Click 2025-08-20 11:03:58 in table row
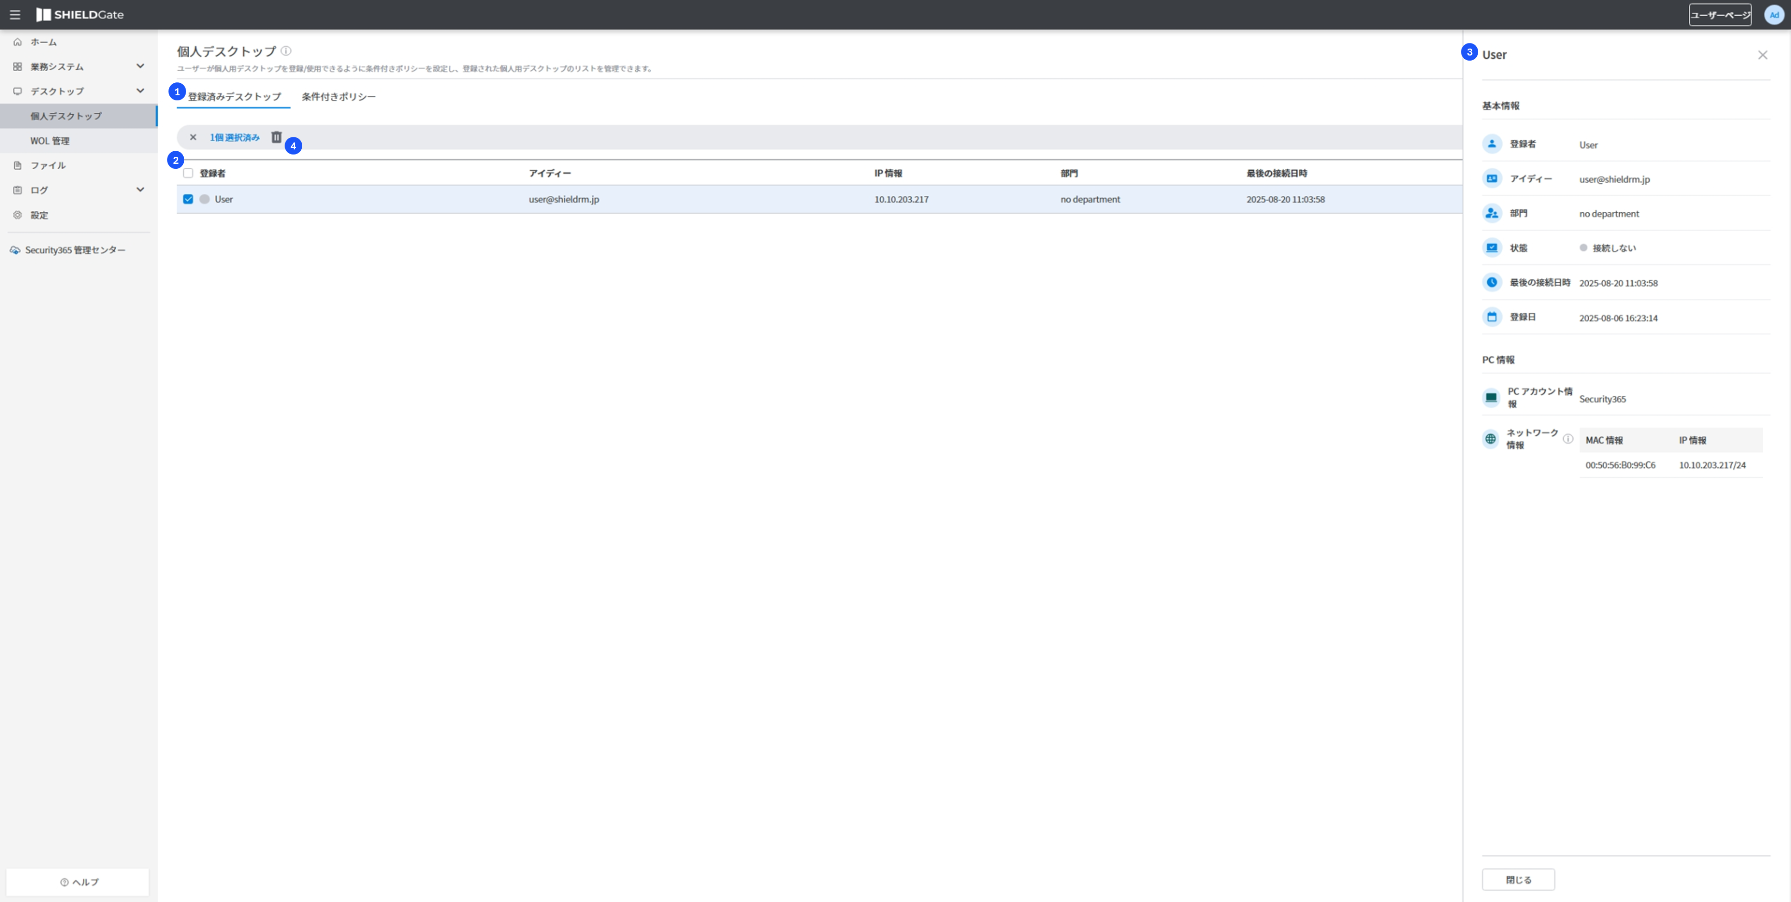 point(1285,199)
